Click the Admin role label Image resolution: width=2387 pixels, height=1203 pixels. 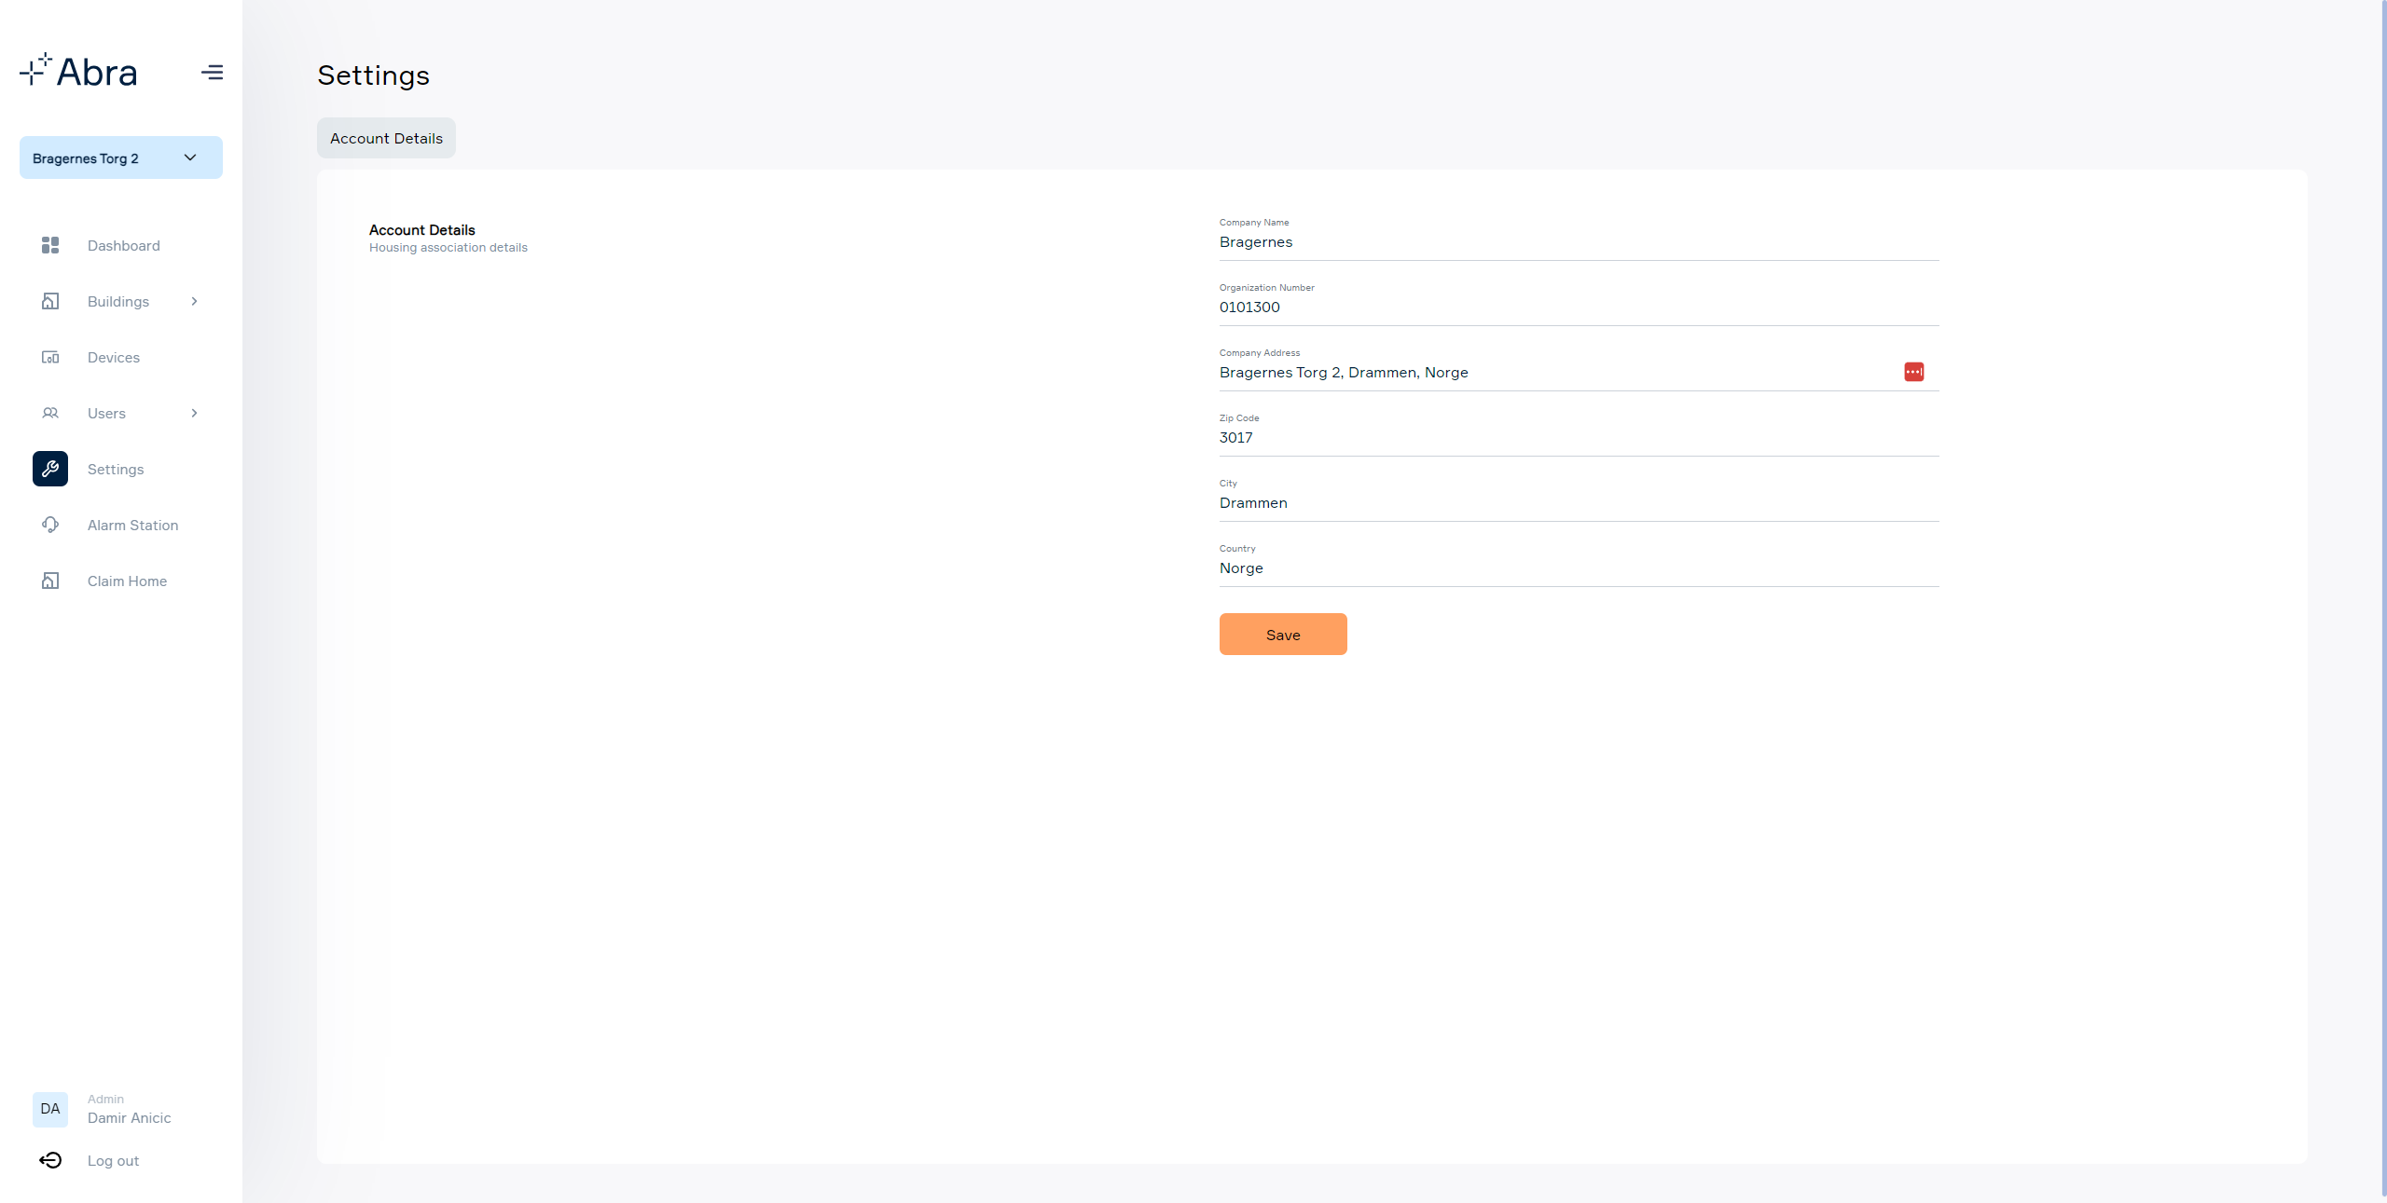pyautogui.click(x=105, y=1099)
